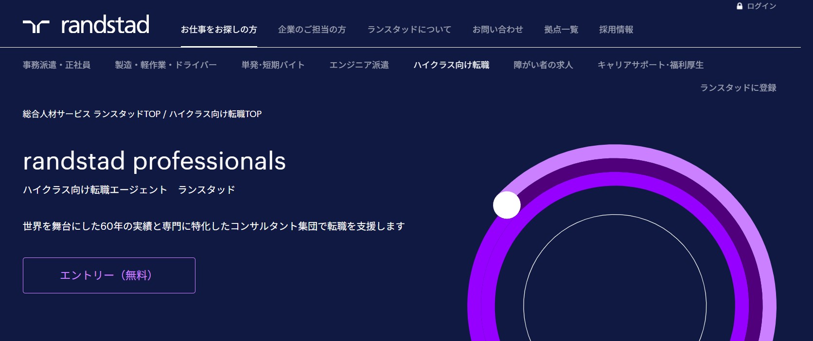Click the エントリー（無料） button
This screenshot has width=813, height=341.
(109, 275)
